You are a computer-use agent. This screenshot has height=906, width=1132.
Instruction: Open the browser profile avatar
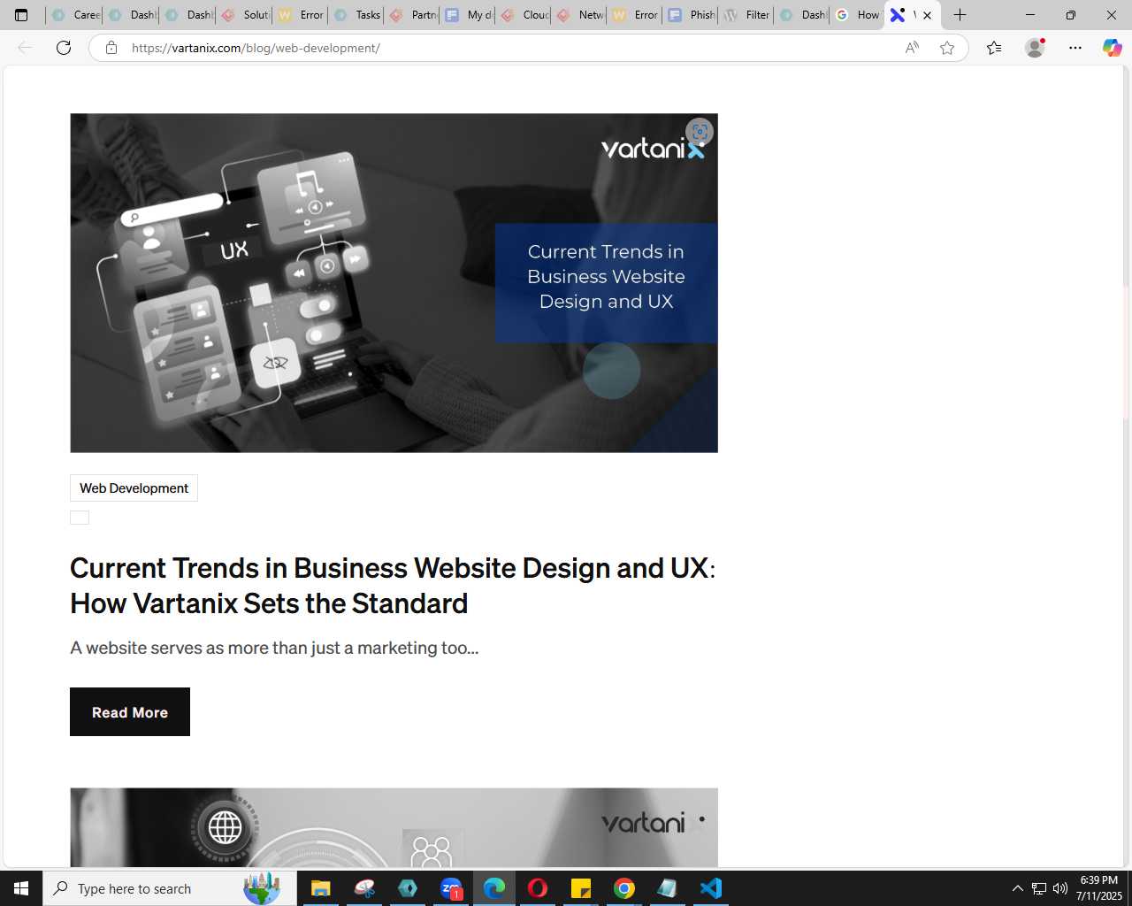click(x=1035, y=48)
